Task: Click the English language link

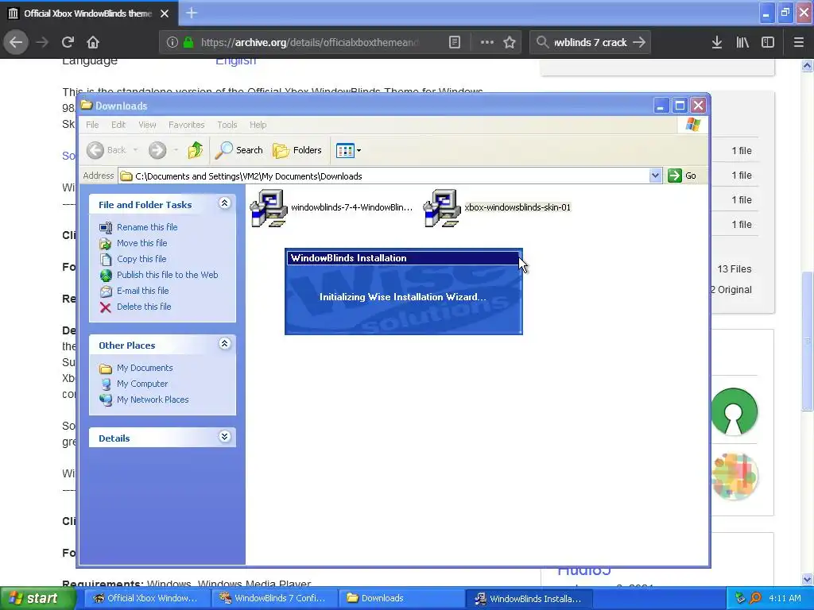Action: [x=235, y=60]
